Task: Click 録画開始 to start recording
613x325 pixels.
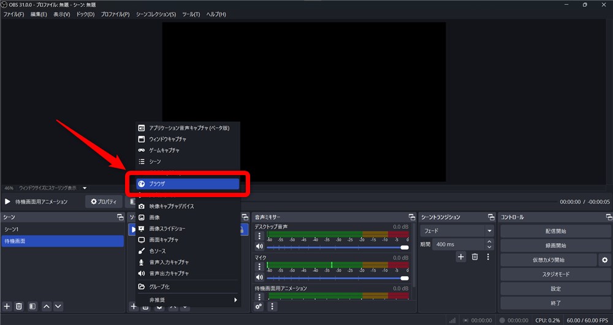Action: tap(555, 245)
